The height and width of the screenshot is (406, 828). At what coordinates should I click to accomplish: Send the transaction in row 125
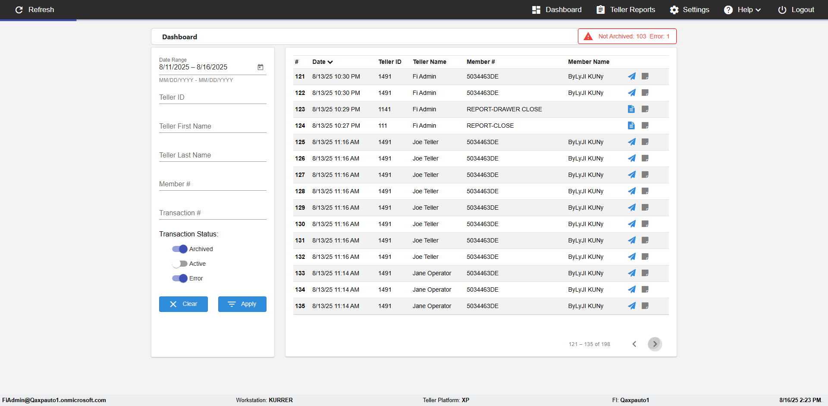tap(632, 142)
